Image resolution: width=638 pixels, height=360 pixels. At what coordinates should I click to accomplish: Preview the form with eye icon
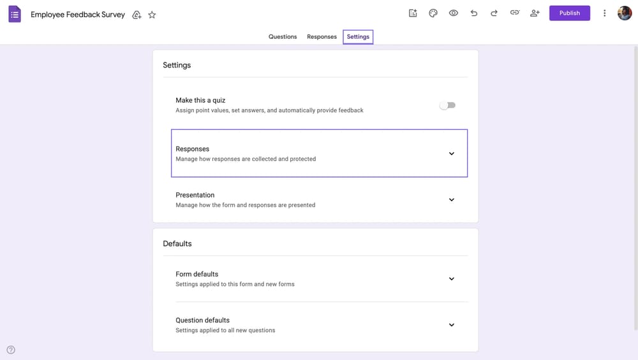point(454,13)
